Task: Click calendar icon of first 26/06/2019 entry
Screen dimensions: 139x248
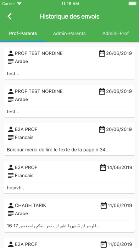Action: click(x=102, y=53)
